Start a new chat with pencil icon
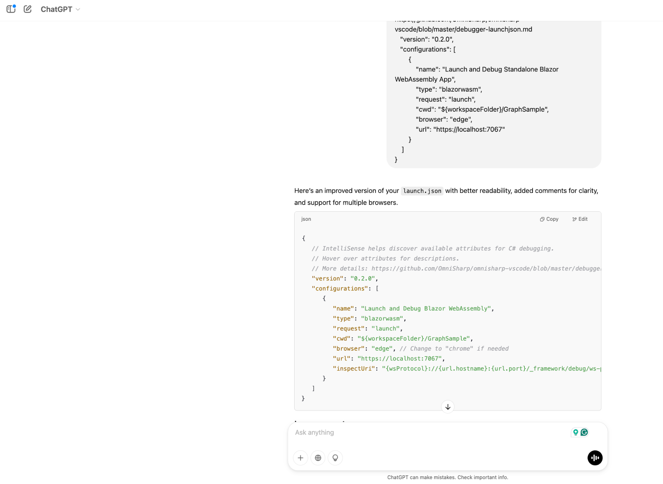The image size is (663, 484). [28, 9]
